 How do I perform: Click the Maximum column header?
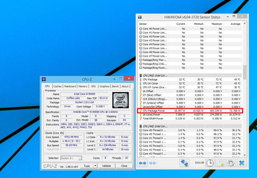click(x=214, y=24)
